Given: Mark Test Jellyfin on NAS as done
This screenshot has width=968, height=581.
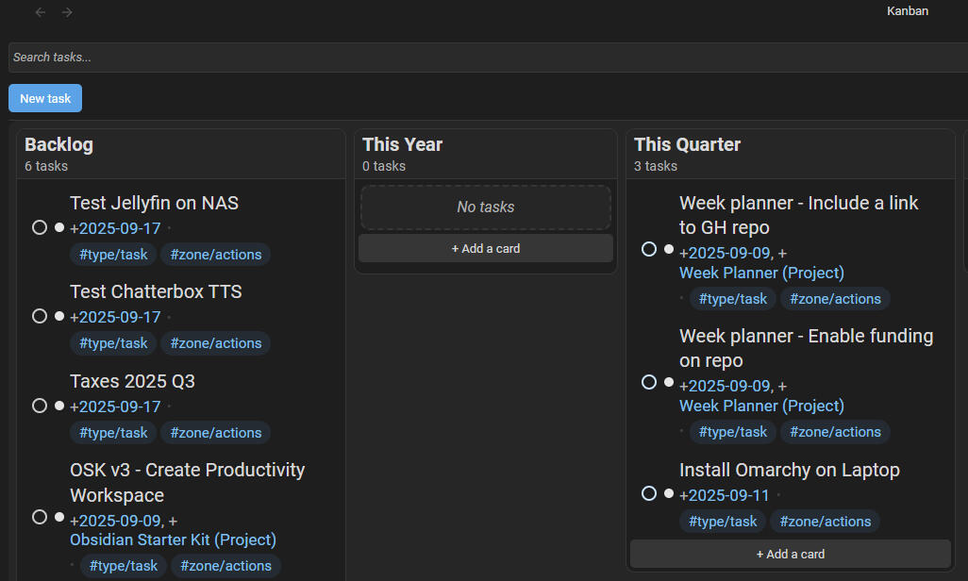Looking at the screenshot, I should [40, 227].
